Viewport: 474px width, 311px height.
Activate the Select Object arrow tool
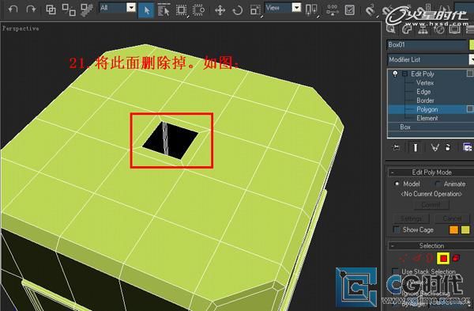pyautogui.click(x=146, y=10)
